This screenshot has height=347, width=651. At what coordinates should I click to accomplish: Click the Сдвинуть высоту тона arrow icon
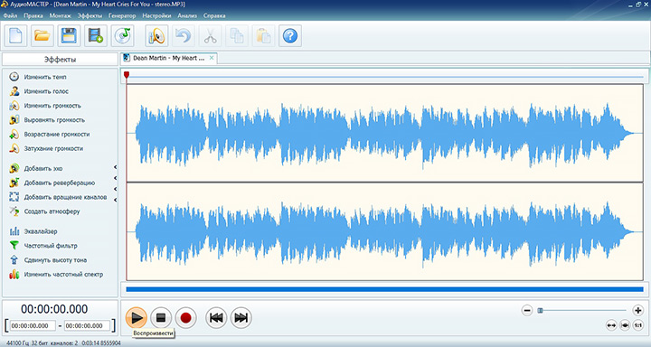pos(14,260)
